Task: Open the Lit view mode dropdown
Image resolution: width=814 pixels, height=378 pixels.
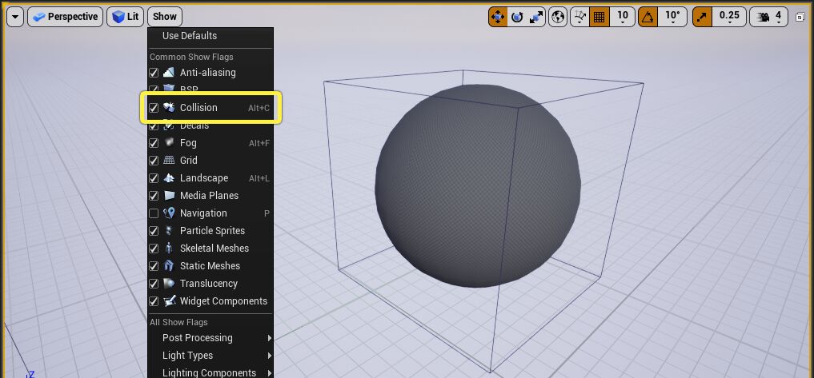Action: 125,17
